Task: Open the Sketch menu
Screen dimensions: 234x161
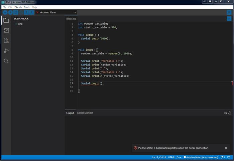Action: point(18,7)
